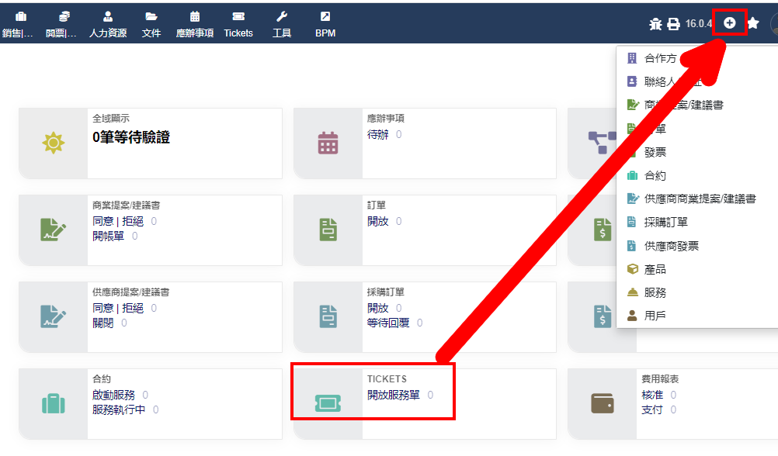Choose 用戶 in quick add dropdown
778x456 pixels.
click(655, 316)
